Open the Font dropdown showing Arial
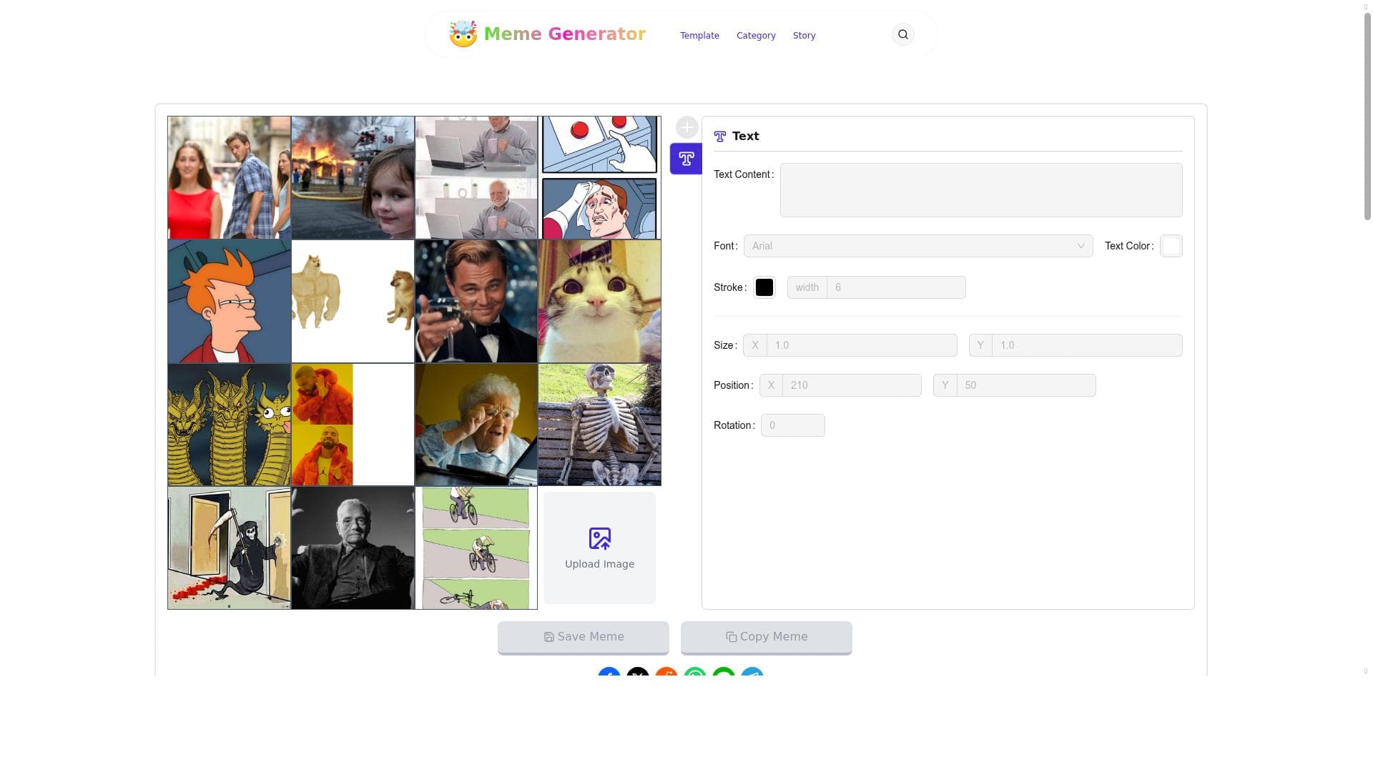Image resolution: width=1373 pixels, height=772 pixels. pos(918,246)
